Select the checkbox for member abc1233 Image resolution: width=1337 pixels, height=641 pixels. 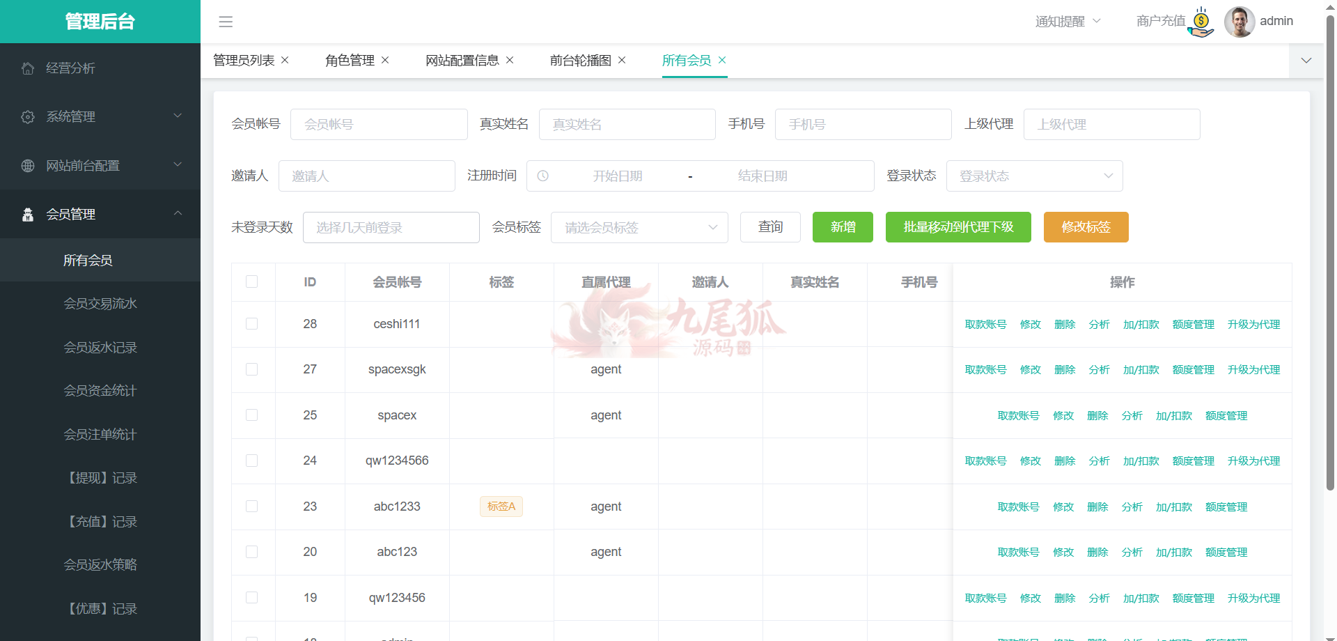(x=252, y=507)
